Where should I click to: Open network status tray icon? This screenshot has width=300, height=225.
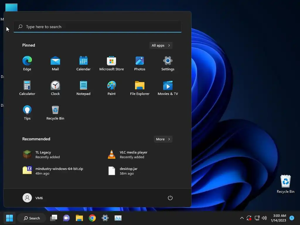pos(257,218)
